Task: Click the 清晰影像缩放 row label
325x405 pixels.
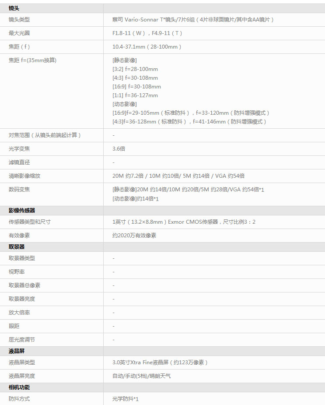Action: [24, 176]
